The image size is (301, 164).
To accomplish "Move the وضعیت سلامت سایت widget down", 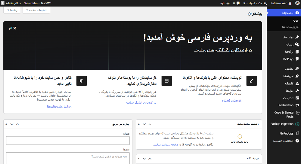I will [x=144, y=124].
